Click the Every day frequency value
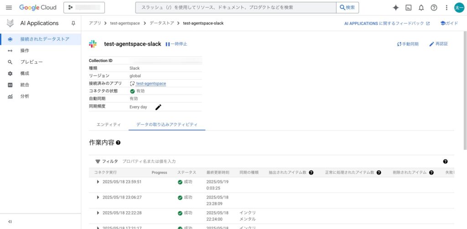Viewport: 467px width, 229px height. [138, 107]
